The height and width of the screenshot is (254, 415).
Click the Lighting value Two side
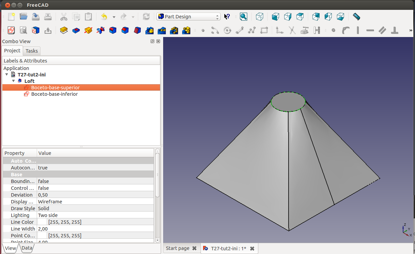tap(48, 215)
